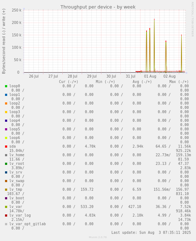The height and width of the screenshot is (241, 196).
Task: Select the loop5 legend label
Action: (15, 129)
